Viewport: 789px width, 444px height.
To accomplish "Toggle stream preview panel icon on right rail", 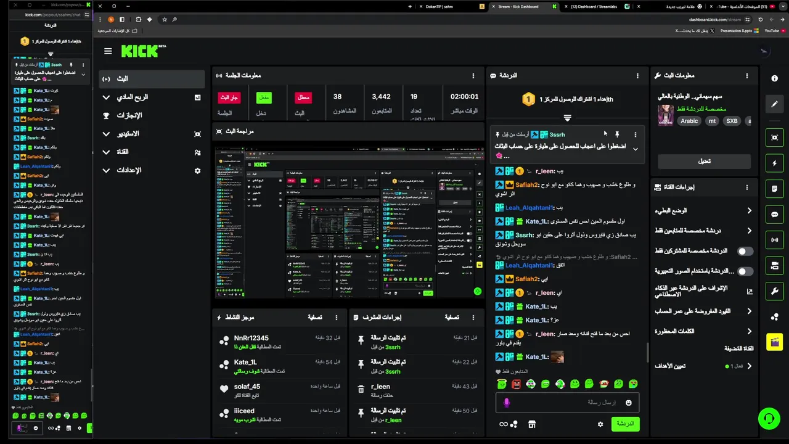I will tap(775, 138).
